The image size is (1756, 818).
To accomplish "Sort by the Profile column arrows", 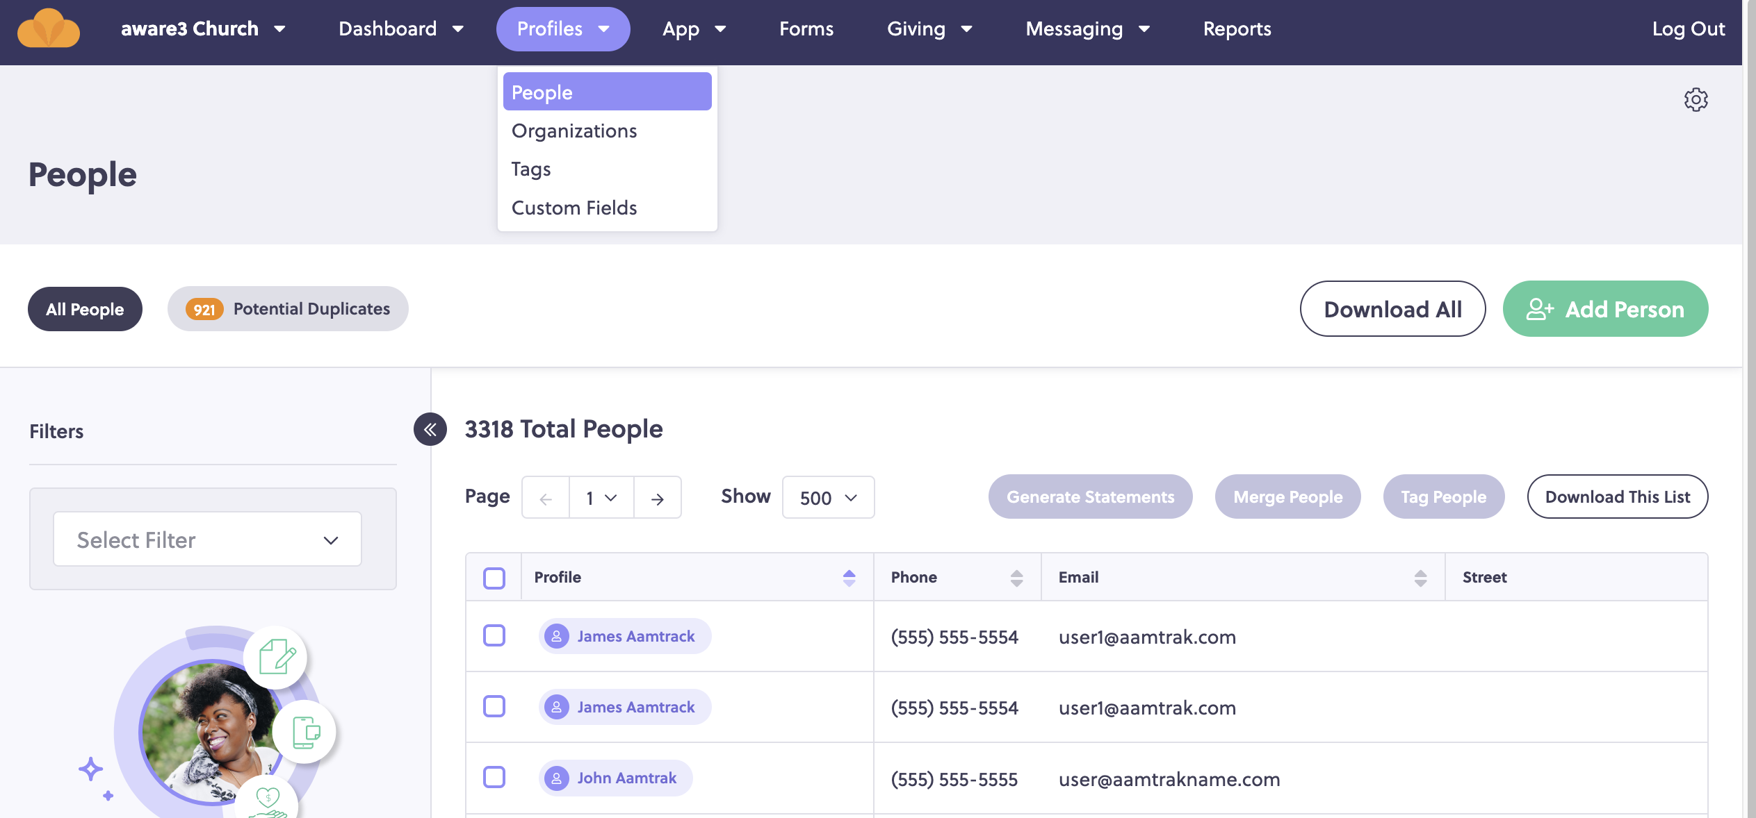I will 849,578.
